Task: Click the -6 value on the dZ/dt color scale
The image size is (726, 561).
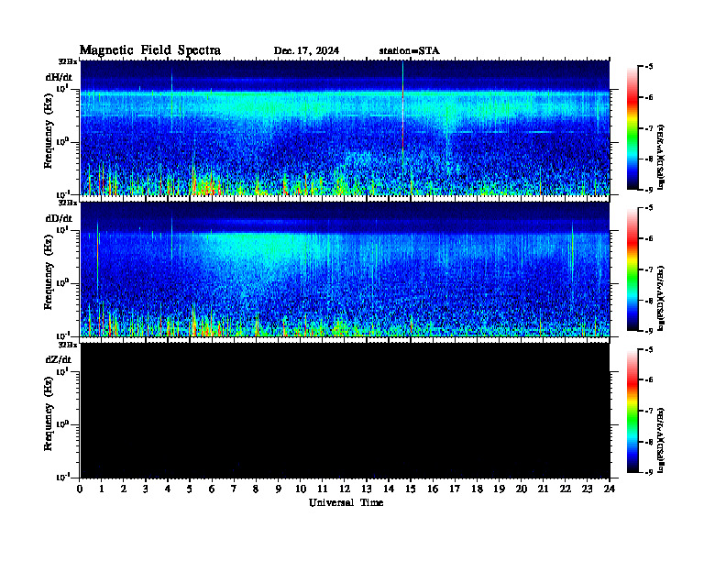Action: point(649,380)
